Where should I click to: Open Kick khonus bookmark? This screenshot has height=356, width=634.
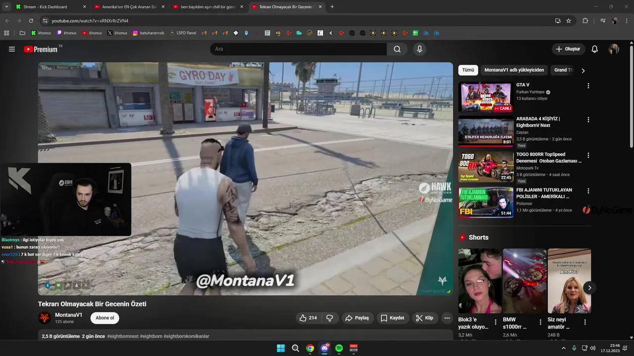[x=41, y=33]
